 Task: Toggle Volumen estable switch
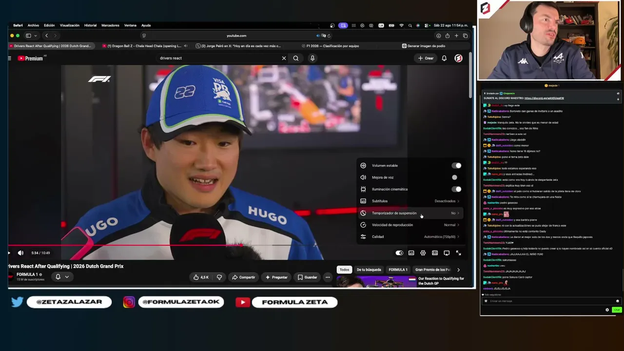[x=456, y=166]
